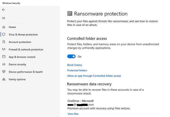Click View files under OneDrive
The image size is (170, 117).
[x=73, y=114]
